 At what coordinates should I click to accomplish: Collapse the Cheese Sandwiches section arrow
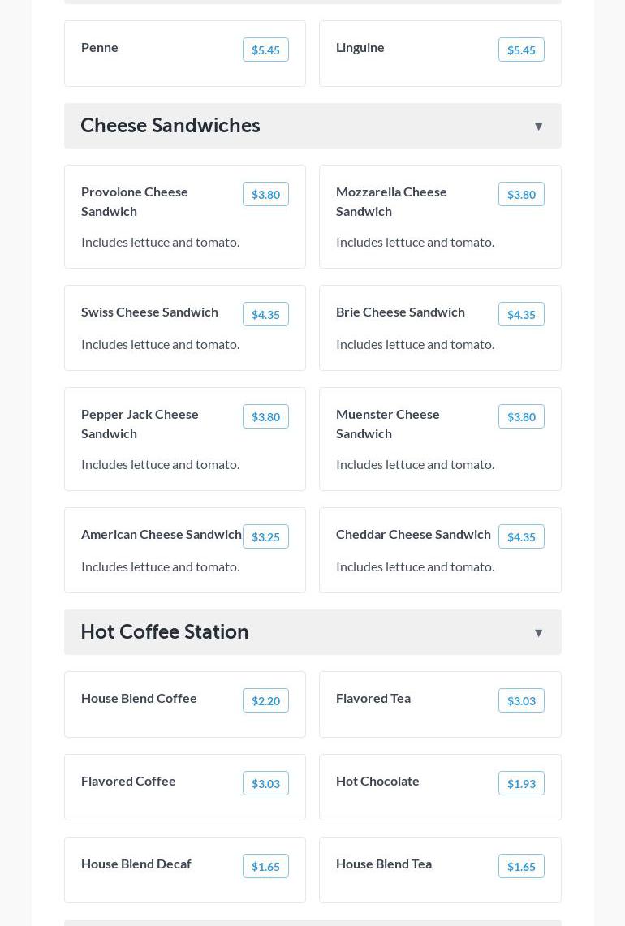point(538,127)
